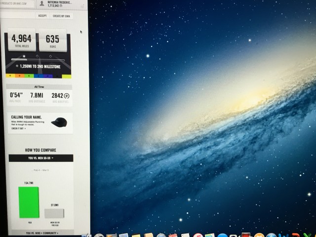316x237 pixels.
Task: Click the NikeFuel plus icon beside 2842
Action: 67,96
